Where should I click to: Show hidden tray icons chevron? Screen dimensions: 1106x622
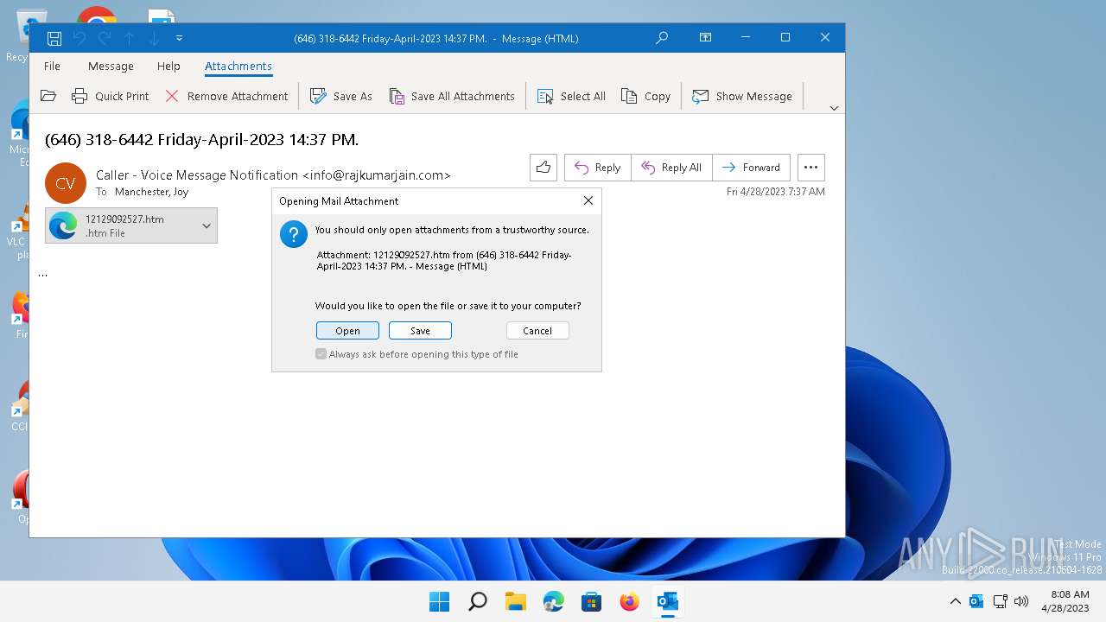(955, 601)
